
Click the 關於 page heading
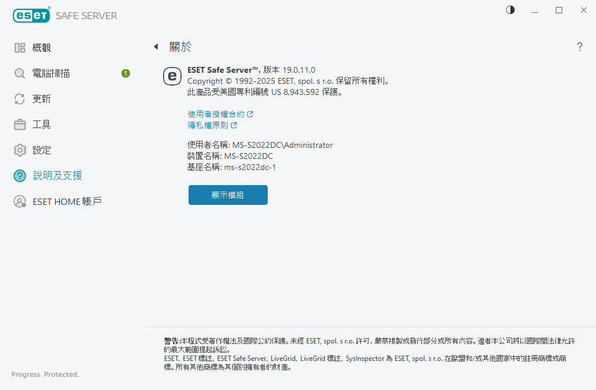[x=180, y=47]
